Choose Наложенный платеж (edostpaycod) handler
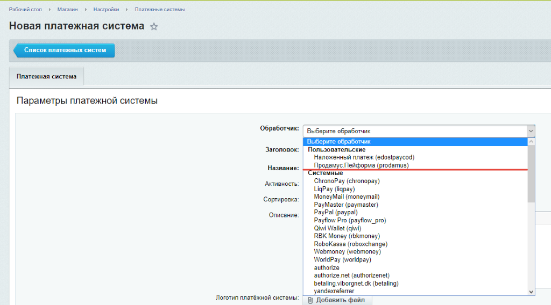The image size is (551, 305). (x=364, y=157)
